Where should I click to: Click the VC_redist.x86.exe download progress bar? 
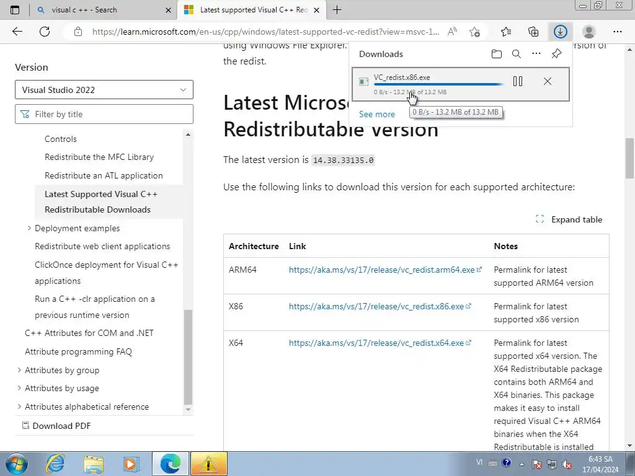click(x=438, y=84)
